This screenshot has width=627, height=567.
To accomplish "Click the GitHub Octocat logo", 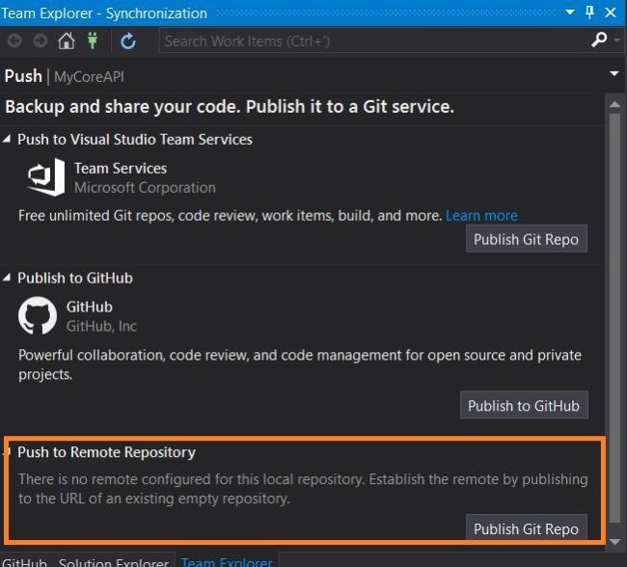I will pos(38,317).
